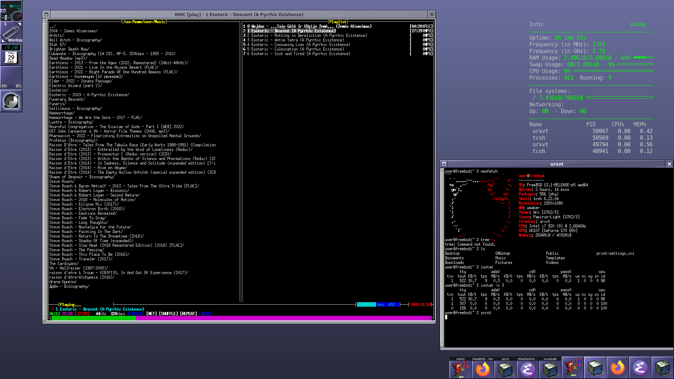Open 'Shape of Despair - Discography/' folder

coord(82,177)
